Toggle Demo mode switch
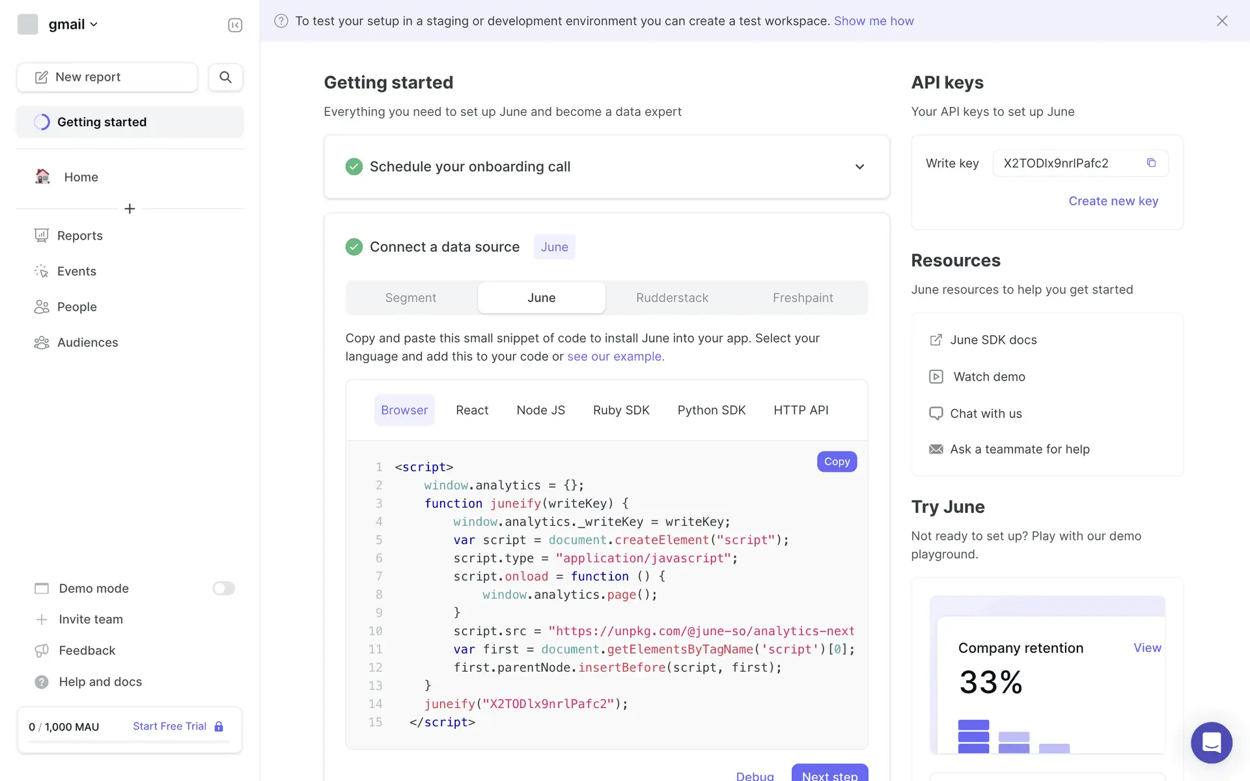1250x781 pixels. tap(223, 588)
